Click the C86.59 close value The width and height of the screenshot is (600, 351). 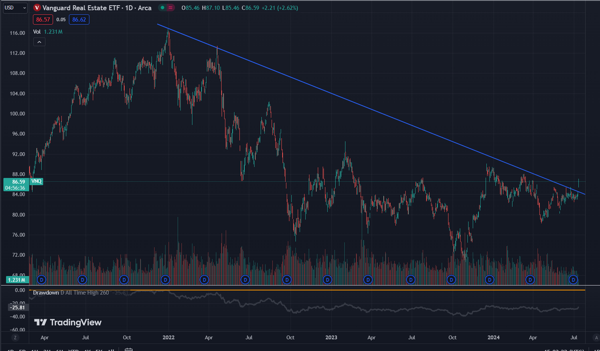(x=250, y=8)
